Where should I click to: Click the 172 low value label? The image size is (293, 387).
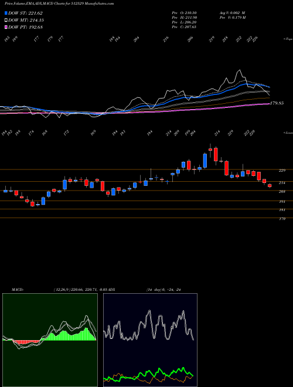coord(66,133)
